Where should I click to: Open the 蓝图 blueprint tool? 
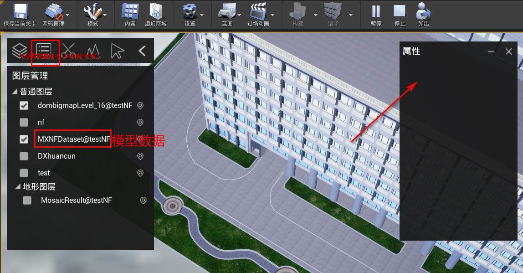[x=227, y=15]
